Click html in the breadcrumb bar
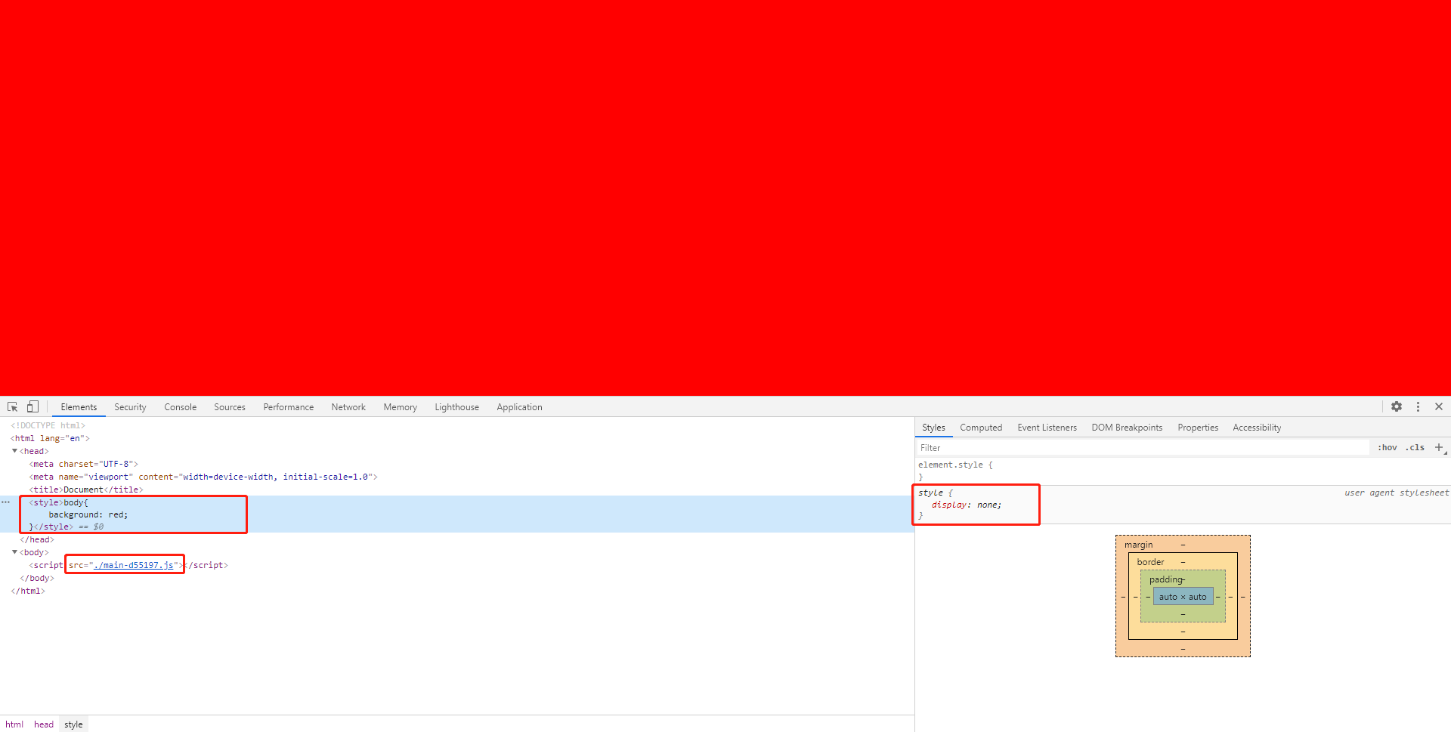Image resolution: width=1451 pixels, height=732 pixels. click(x=14, y=724)
